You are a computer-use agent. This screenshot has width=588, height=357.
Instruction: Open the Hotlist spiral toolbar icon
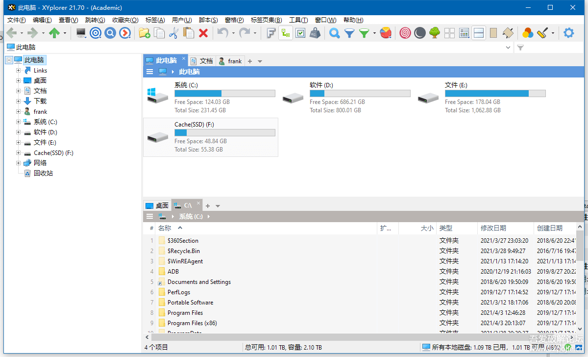[x=405, y=33]
